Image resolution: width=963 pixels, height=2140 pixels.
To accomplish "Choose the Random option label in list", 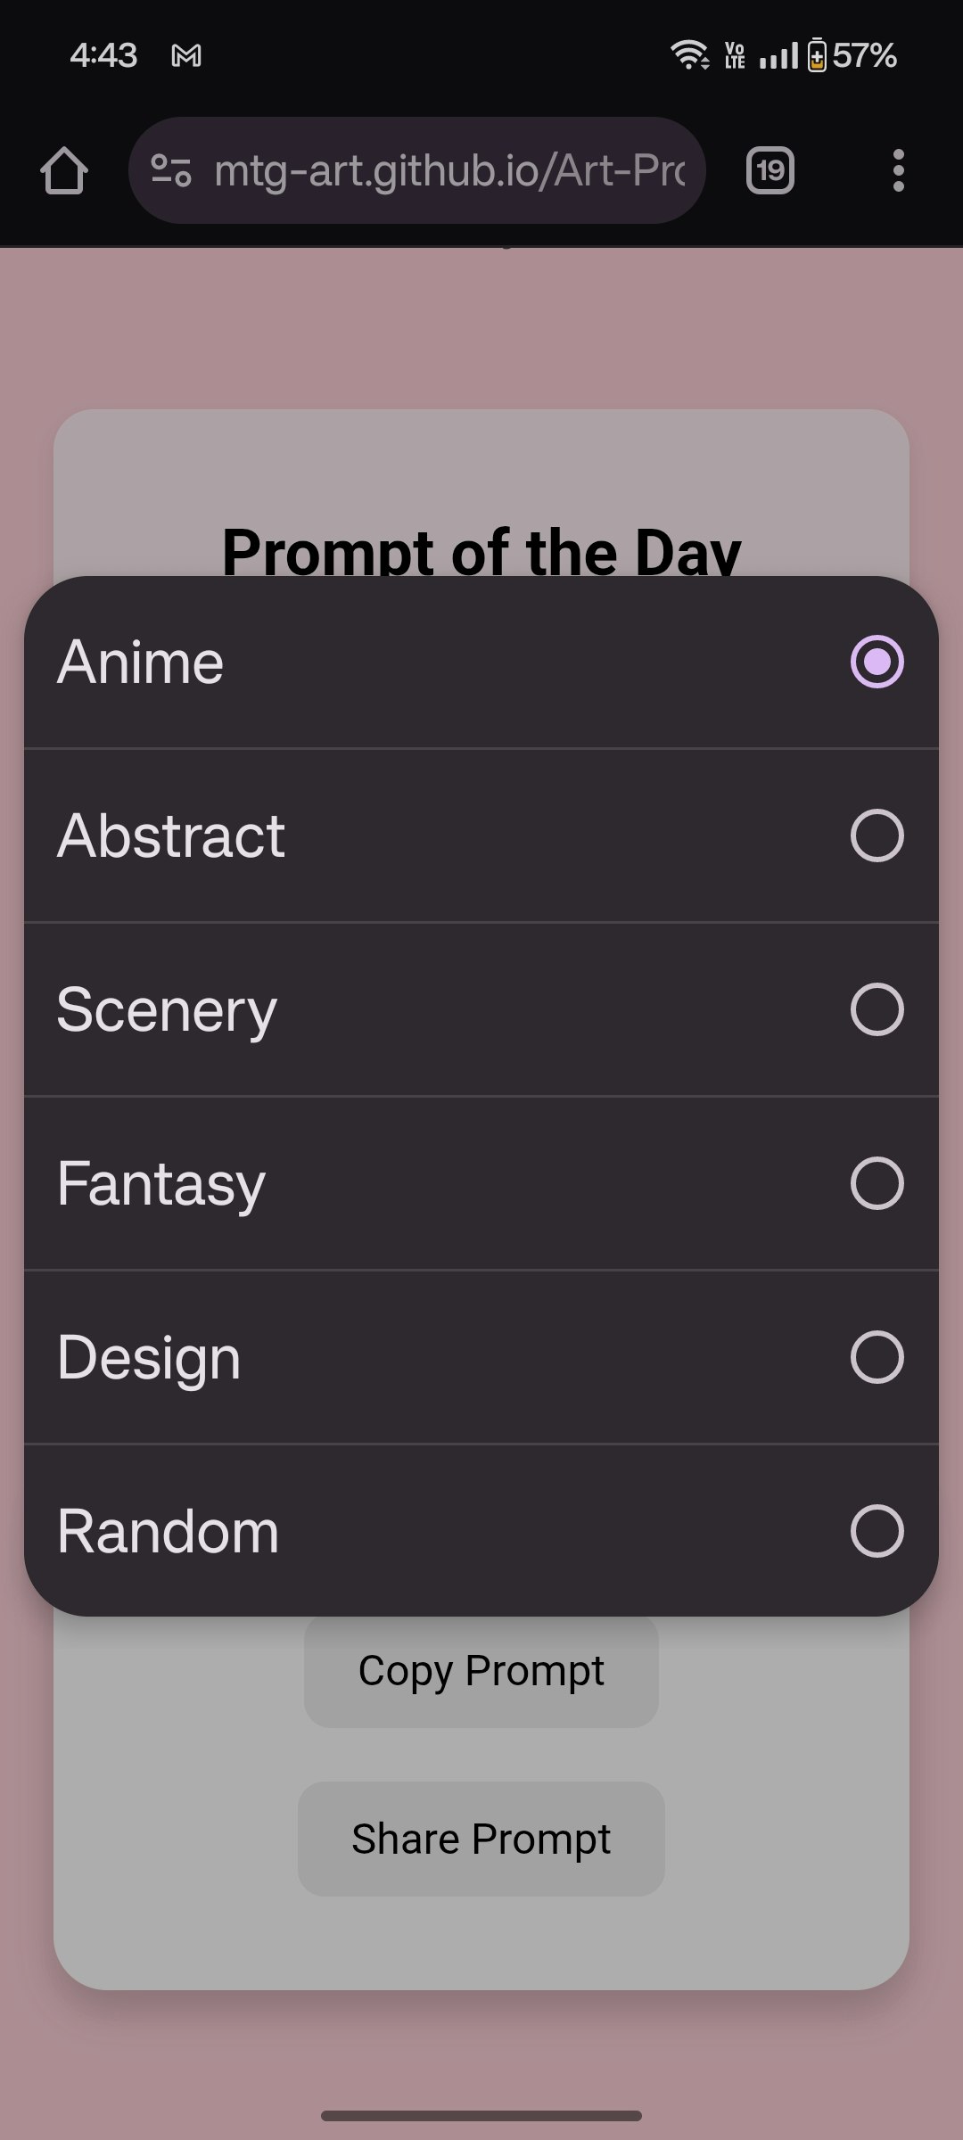I will pos(169,1532).
